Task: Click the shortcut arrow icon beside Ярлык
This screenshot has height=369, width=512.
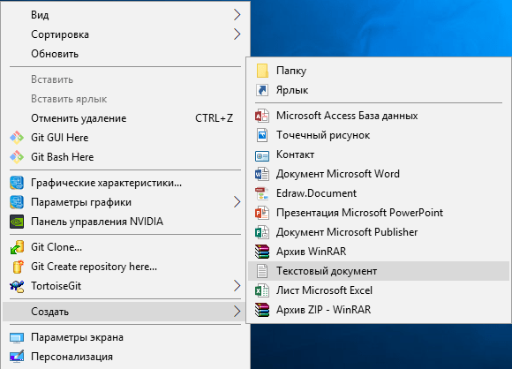Action: coord(262,90)
